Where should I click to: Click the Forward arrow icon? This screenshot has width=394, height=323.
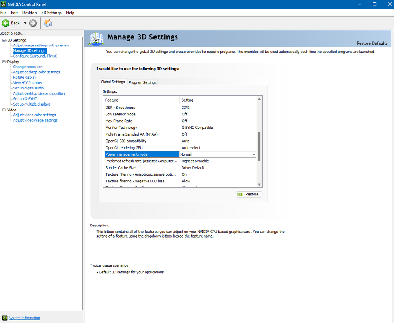pos(33,23)
